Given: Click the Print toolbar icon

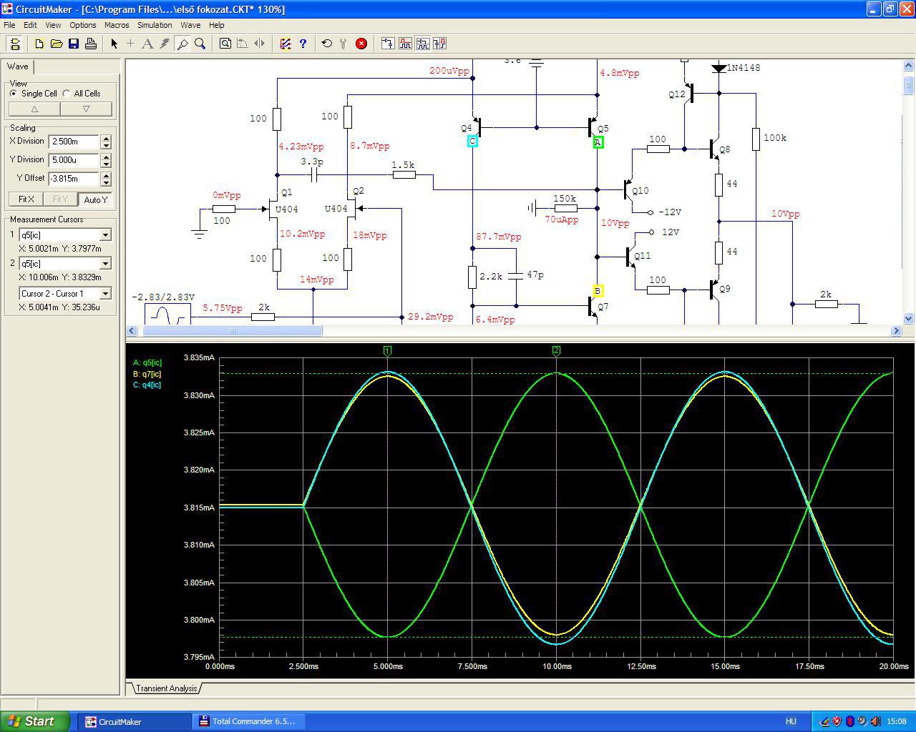Looking at the screenshot, I should [x=91, y=44].
